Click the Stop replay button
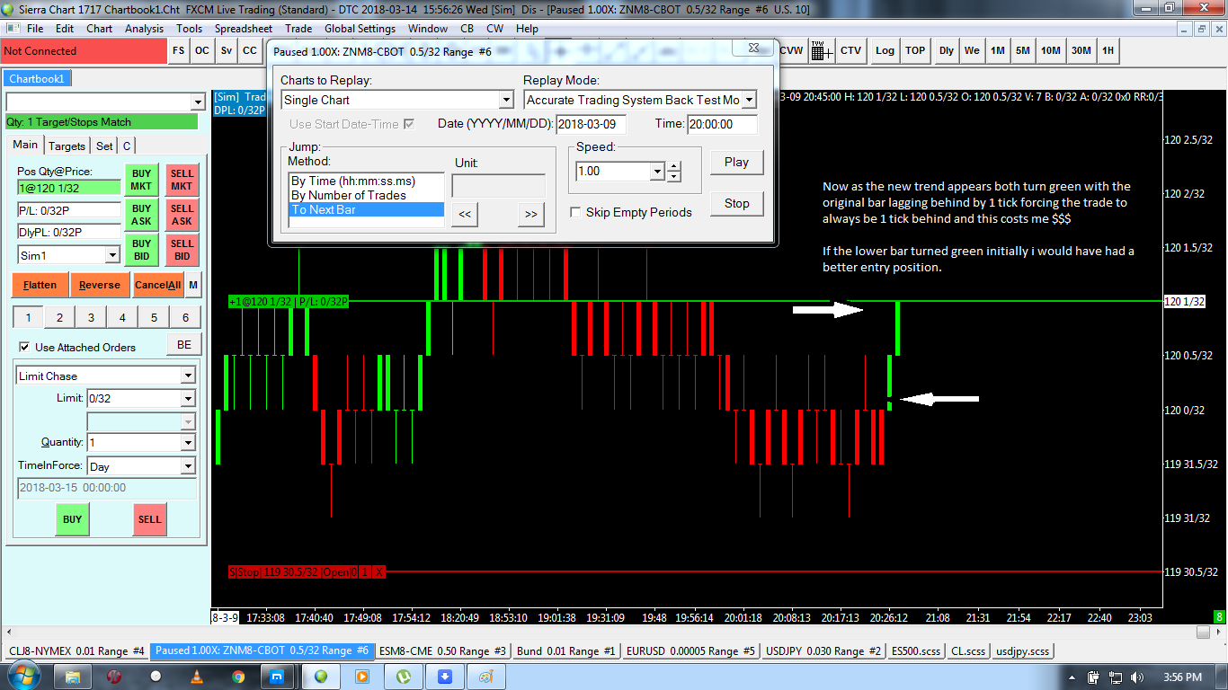The width and height of the screenshot is (1228, 690). [x=736, y=203]
